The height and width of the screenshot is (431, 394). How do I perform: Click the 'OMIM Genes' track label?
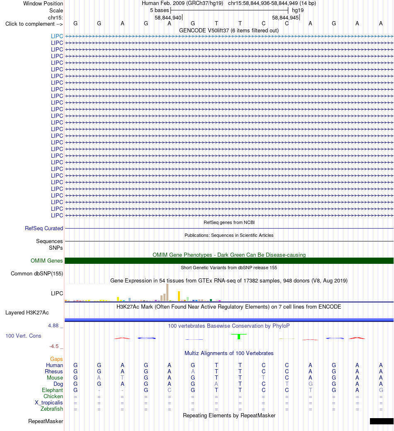47,261
